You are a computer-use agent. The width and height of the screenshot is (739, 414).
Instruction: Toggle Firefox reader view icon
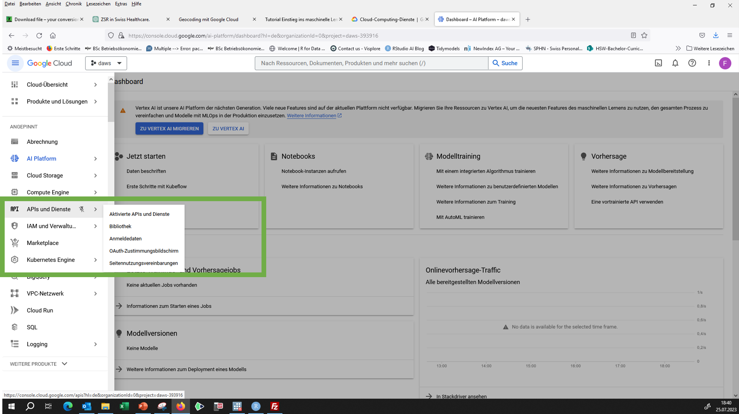[x=633, y=35]
